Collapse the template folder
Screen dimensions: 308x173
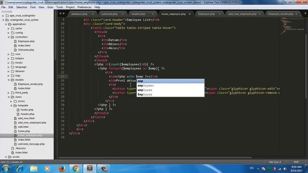pos(12,106)
